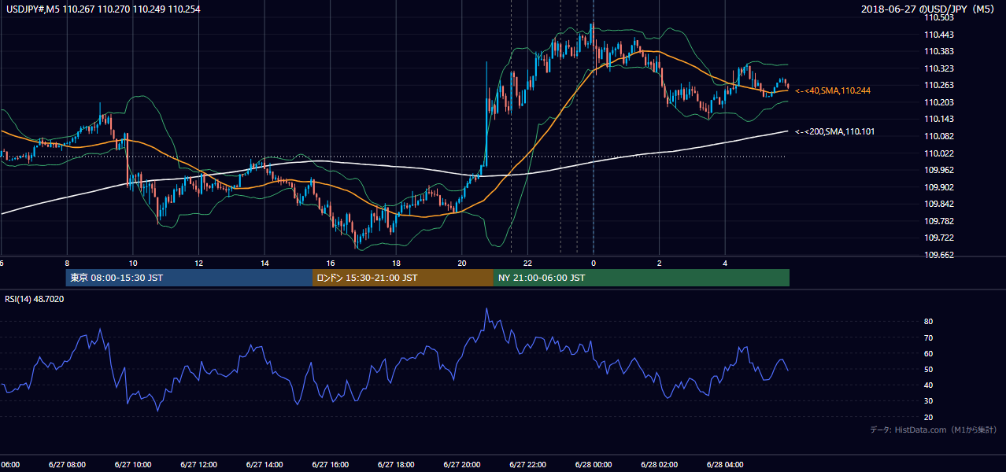
Task: Click the 40 SMA 110.244 label
Action: [x=833, y=90]
